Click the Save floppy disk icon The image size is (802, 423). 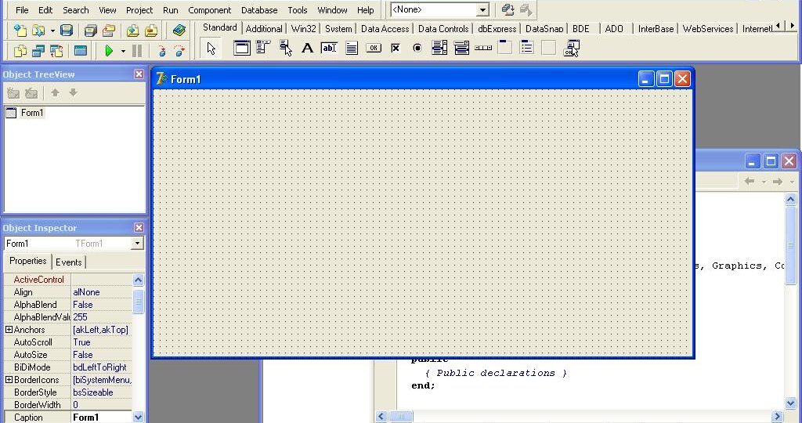(x=67, y=31)
